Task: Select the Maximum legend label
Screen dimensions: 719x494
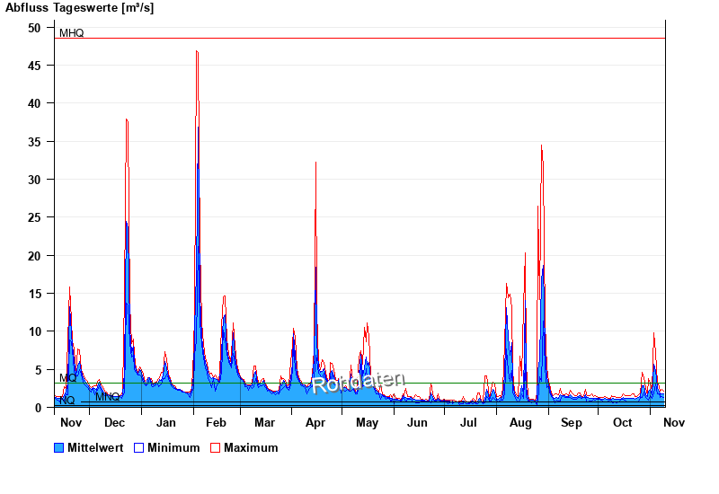Action: (x=251, y=447)
